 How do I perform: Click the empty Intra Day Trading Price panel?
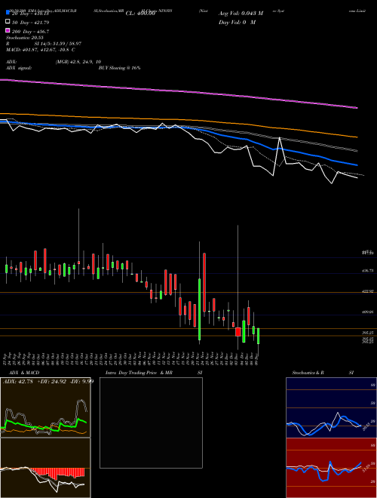pyautogui.click(x=151, y=423)
